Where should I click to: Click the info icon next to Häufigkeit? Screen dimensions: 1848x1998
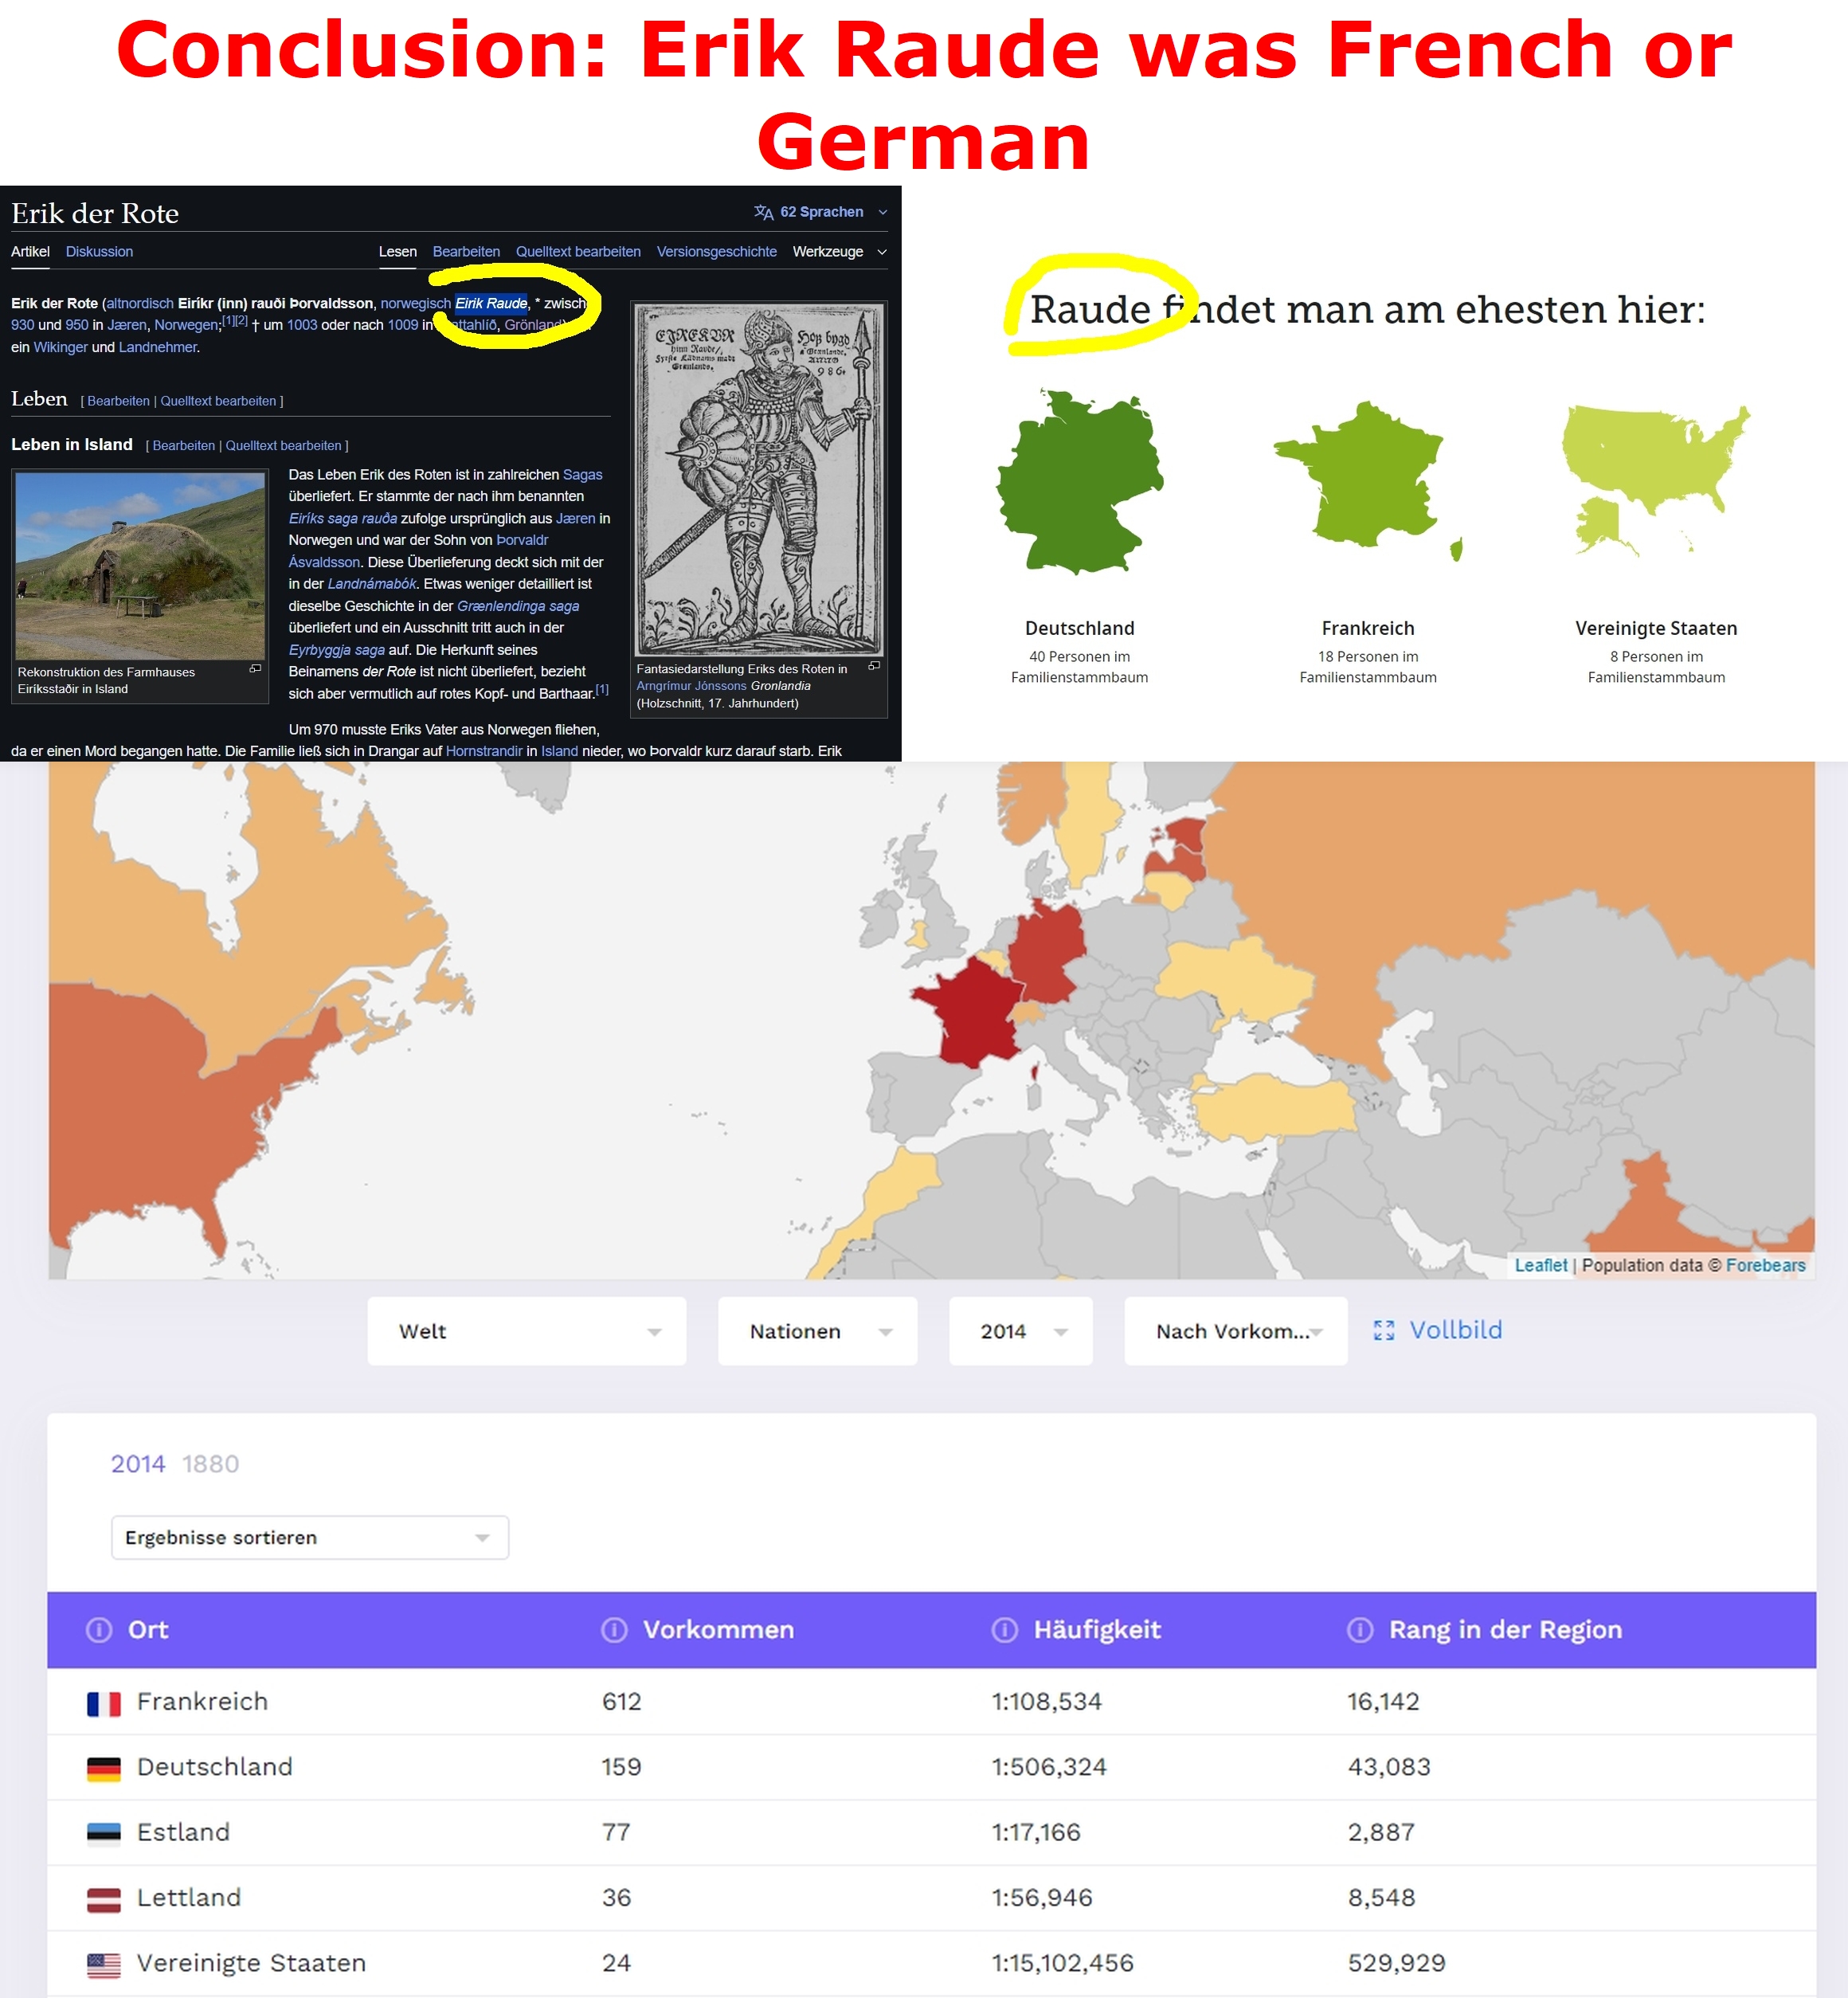pos(1004,1630)
